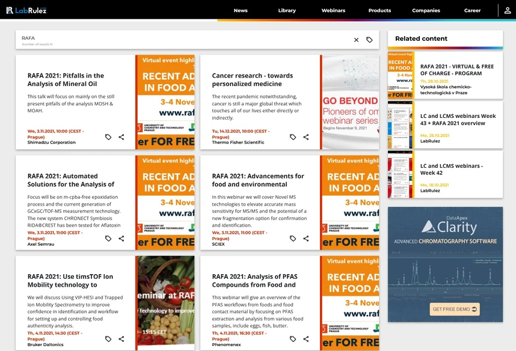Click the Mo, 18.10.2021 date
The image size is (516, 351).
pos(434,185)
